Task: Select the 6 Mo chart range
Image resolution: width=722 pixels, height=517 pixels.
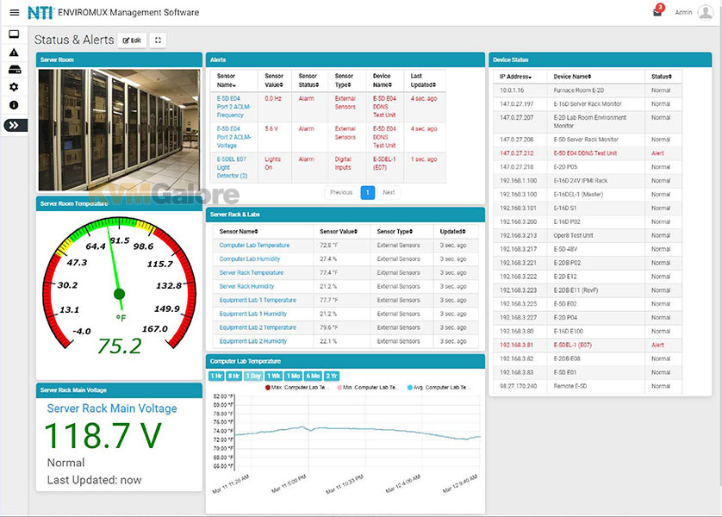Action: [x=313, y=377]
